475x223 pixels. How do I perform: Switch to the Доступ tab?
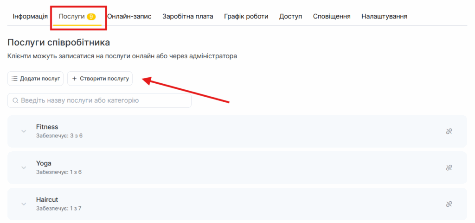click(x=290, y=16)
